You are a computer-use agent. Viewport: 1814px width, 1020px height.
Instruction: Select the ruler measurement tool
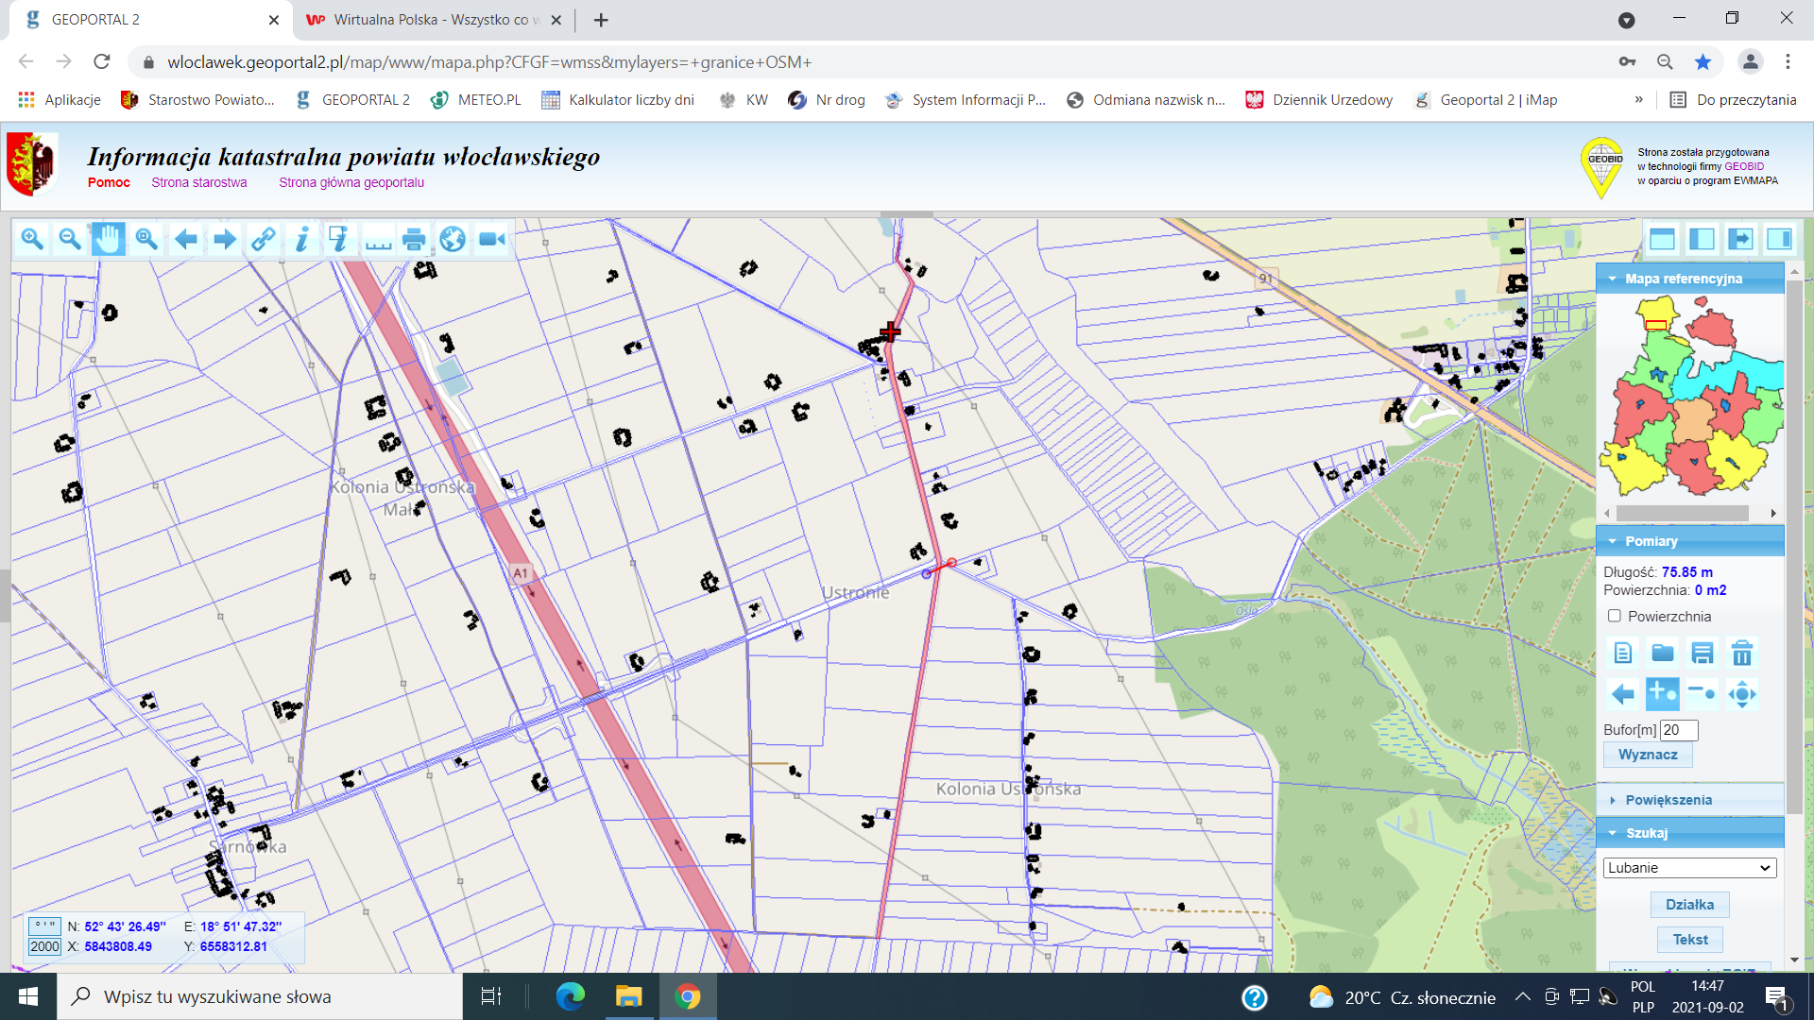pos(378,240)
